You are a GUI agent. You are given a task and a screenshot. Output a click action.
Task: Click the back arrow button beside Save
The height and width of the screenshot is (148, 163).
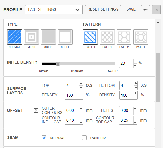click(145, 9)
